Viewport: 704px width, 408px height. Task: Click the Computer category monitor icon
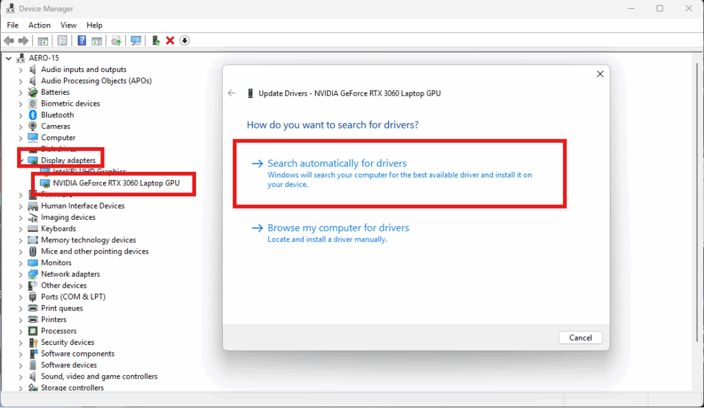(x=33, y=137)
